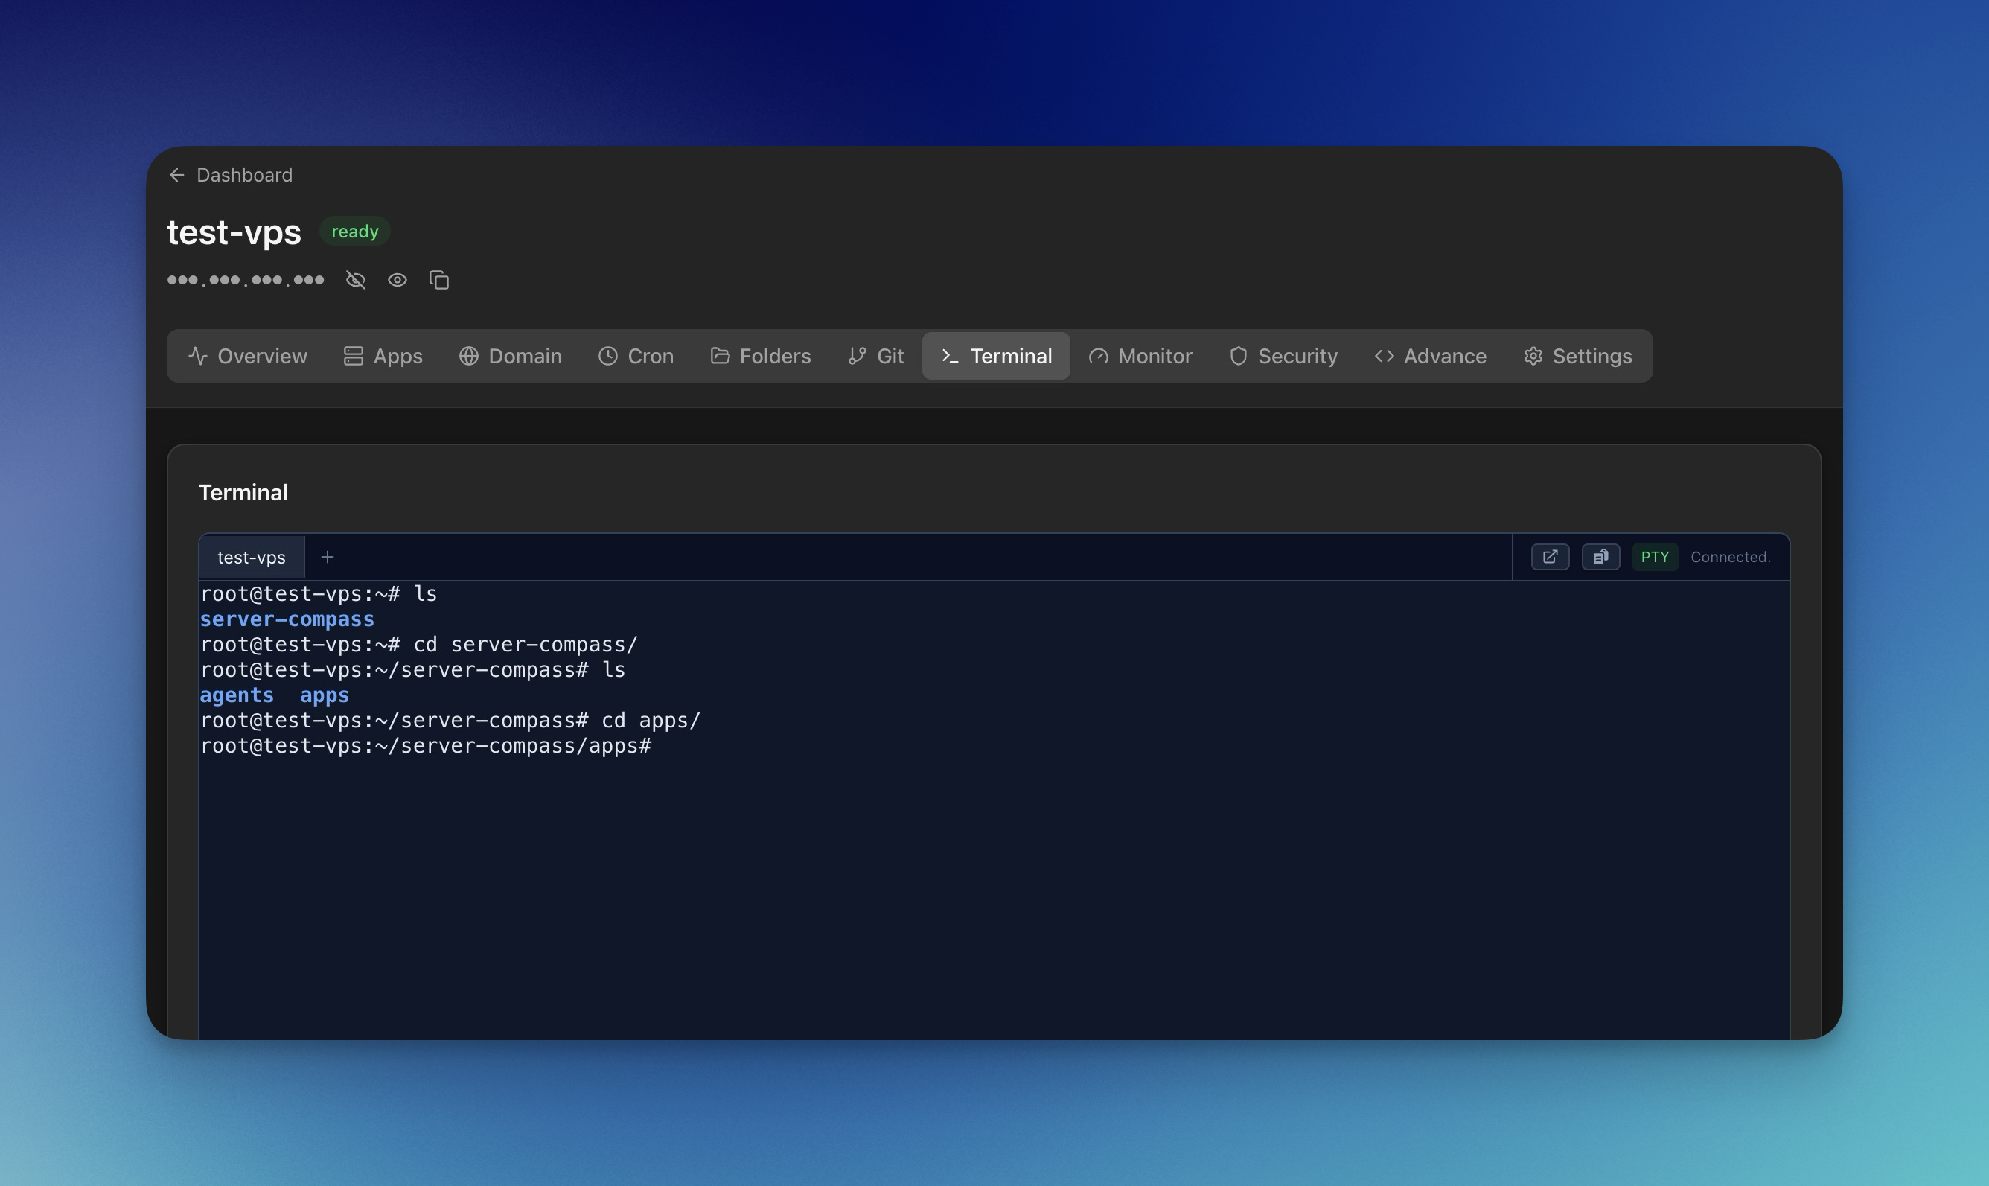The image size is (1989, 1186).
Task: Click the copy terminal output icon
Action: (1600, 557)
